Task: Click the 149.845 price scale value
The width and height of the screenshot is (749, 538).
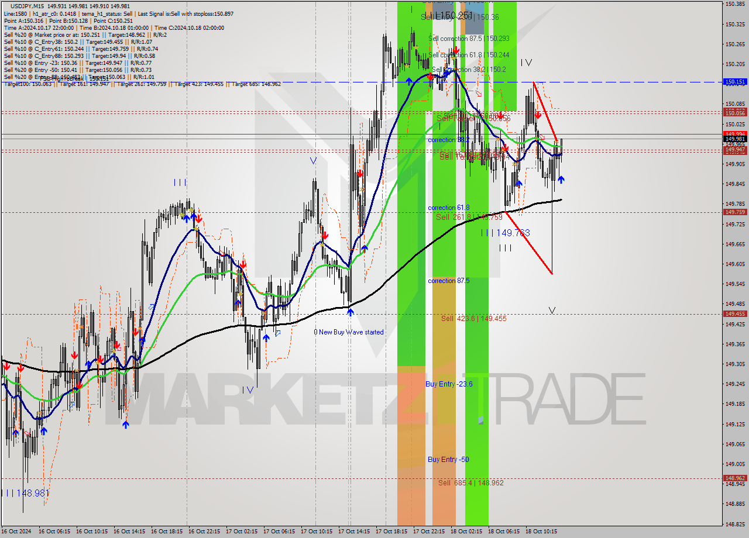Action: [735, 184]
